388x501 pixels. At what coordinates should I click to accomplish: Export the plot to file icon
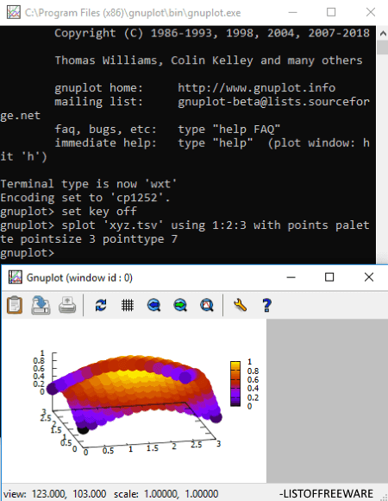tap(41, 305)
